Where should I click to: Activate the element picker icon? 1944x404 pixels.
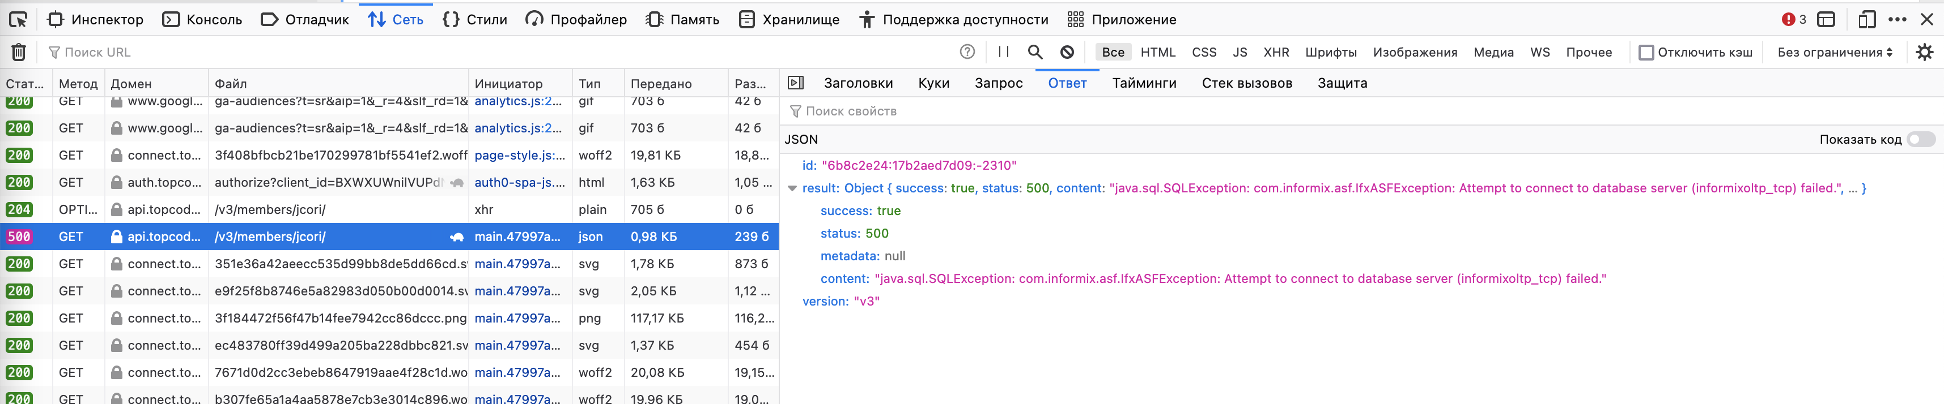pyautogui.click(x=18, y=20)
